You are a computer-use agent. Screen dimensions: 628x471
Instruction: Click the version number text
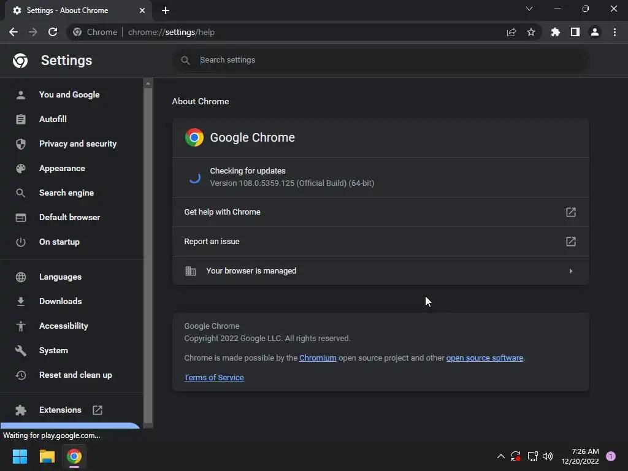292,183
